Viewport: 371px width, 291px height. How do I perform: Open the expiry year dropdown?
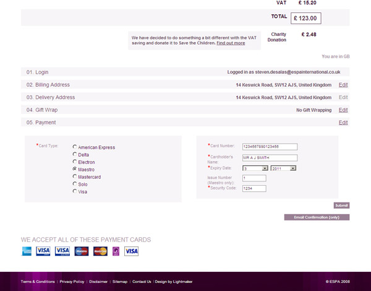point(283,168)
